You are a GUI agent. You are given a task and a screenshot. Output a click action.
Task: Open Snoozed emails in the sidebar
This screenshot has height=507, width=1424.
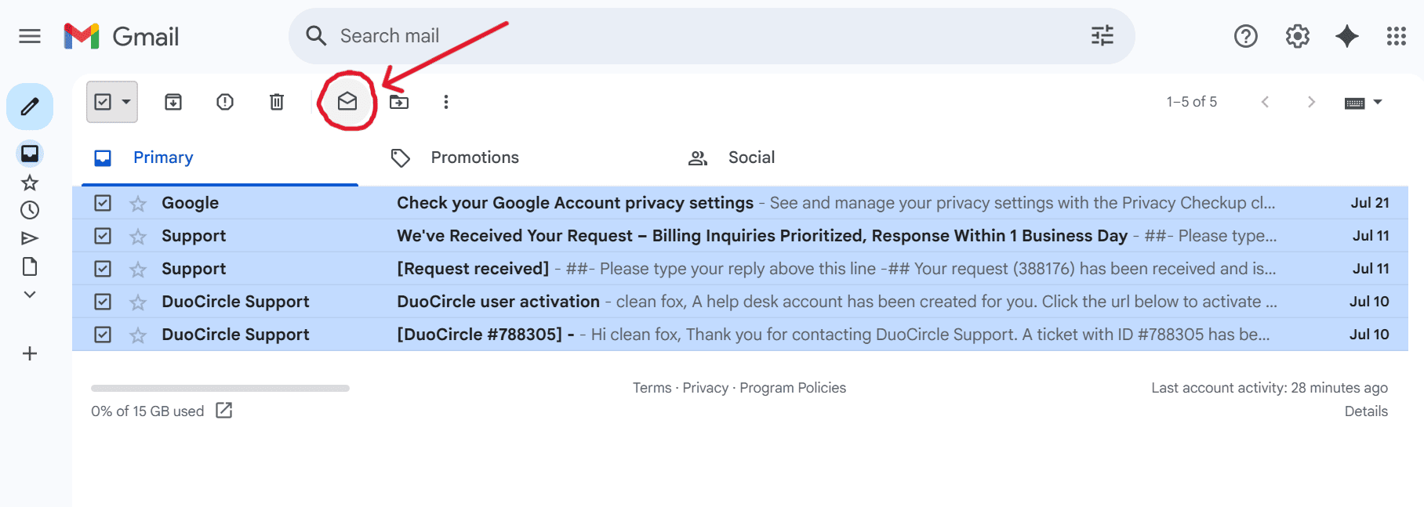[29, 209]
